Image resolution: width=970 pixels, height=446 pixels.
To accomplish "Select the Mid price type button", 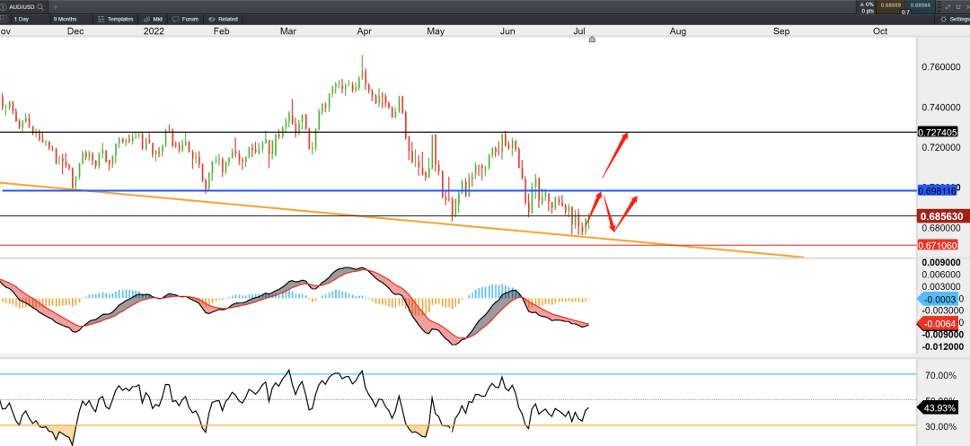I will pyautogui.click(x=153, y=19).
